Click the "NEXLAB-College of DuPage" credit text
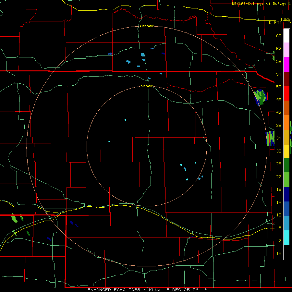The image size is (292, 292). (260, 4)
